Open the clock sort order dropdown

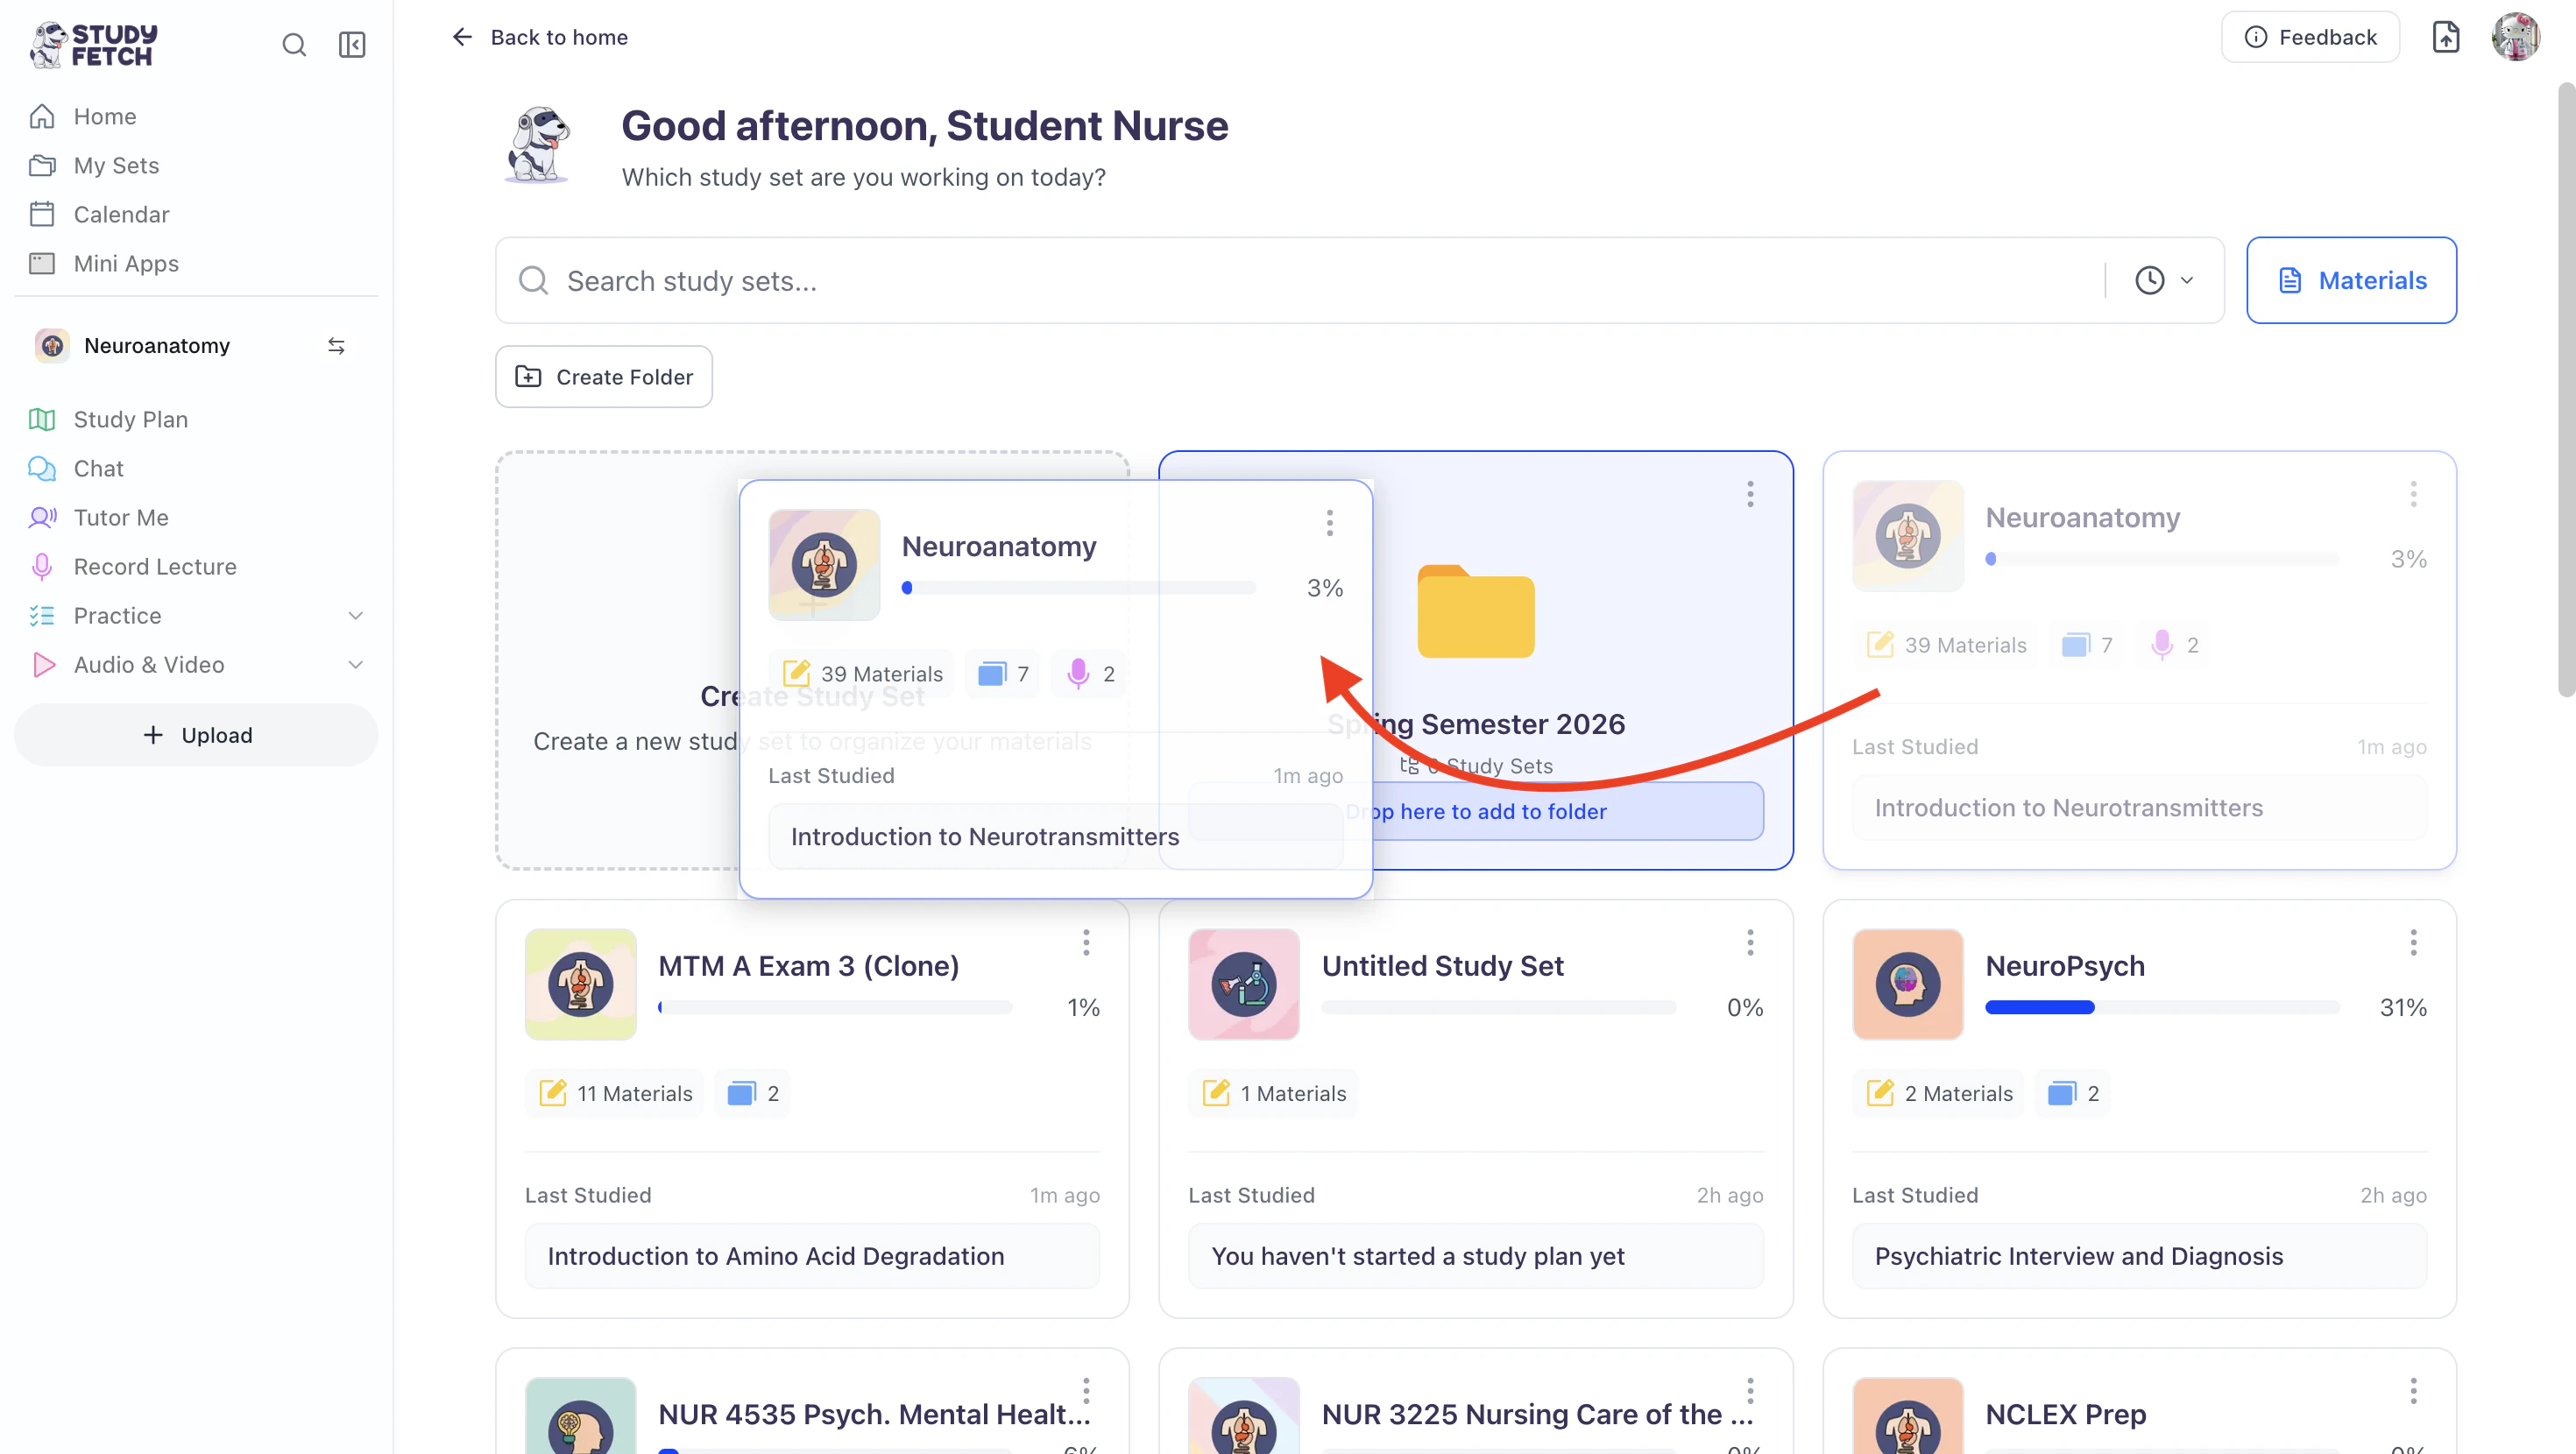click(x=2164, y=281)
